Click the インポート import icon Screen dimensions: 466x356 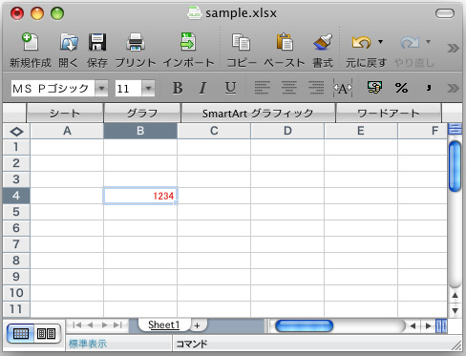click(x=188, y=41)
